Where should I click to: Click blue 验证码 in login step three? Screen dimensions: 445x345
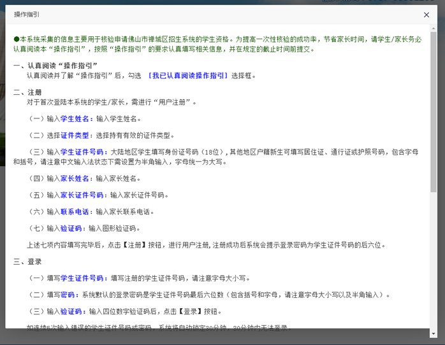point(70,311)
